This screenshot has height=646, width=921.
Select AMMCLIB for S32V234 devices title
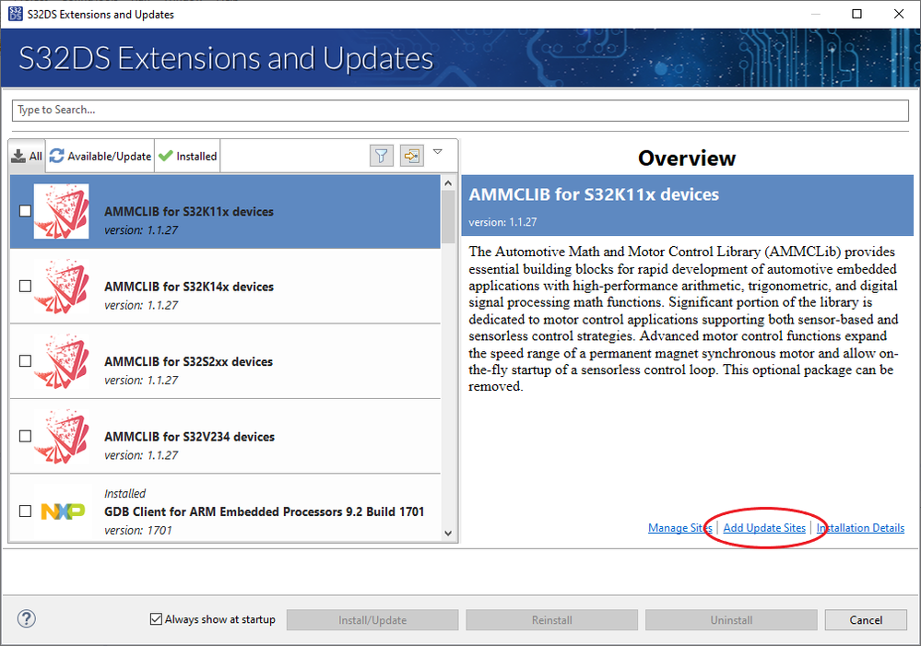point(190,437)
